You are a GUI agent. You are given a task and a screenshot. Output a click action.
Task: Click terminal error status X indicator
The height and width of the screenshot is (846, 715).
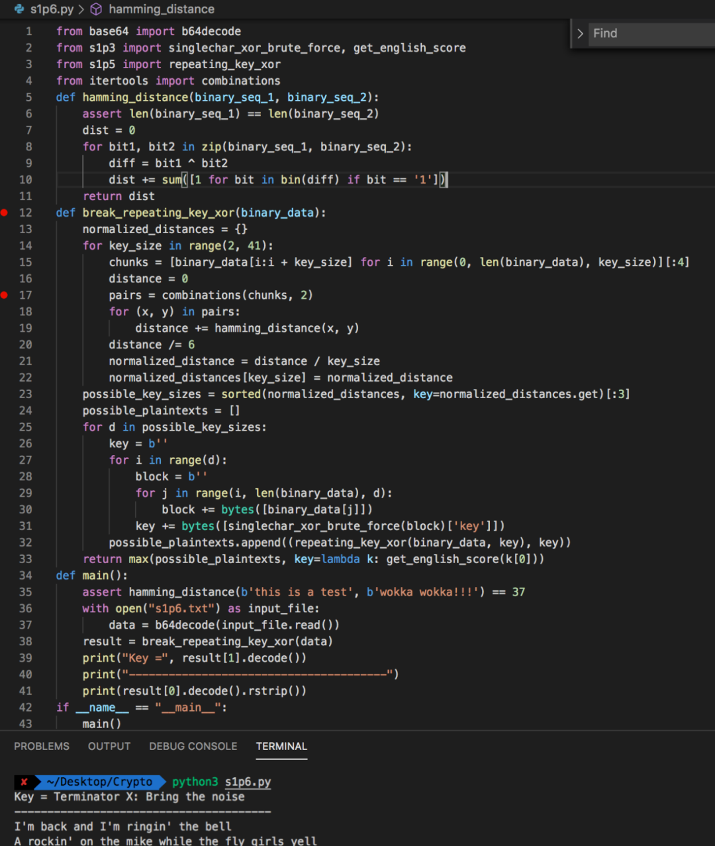pos(24,782)
